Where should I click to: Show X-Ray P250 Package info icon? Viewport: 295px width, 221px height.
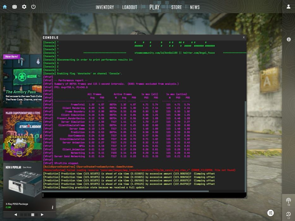tap(52, 207)
